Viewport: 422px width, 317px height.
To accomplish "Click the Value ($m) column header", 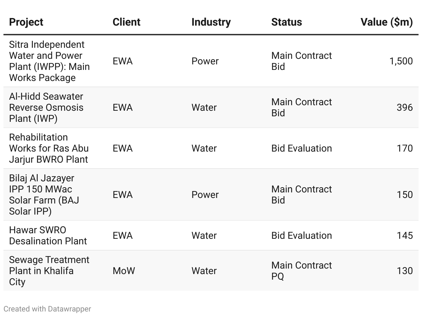I will pos(386,22).
